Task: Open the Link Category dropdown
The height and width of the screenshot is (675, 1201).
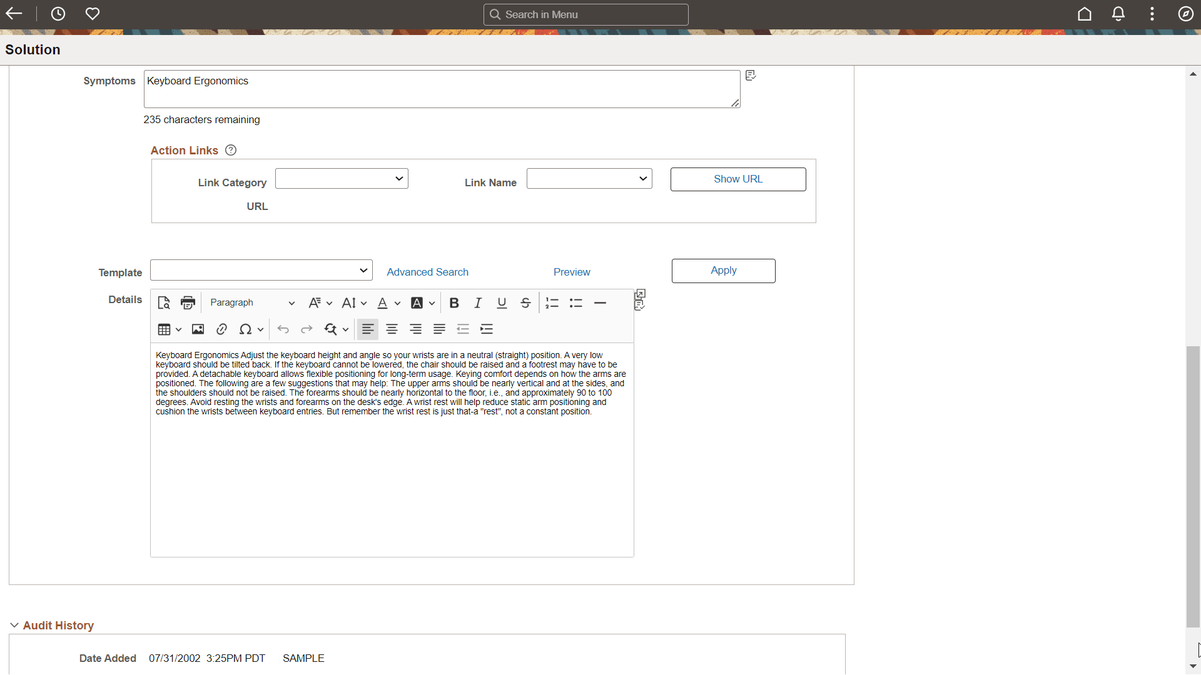Action: (341, 178)
